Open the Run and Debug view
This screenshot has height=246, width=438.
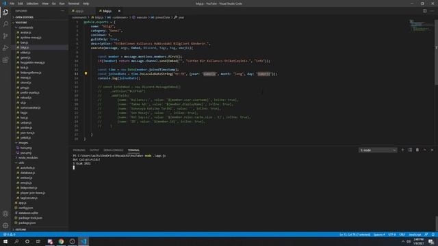[x=5, y=48]
